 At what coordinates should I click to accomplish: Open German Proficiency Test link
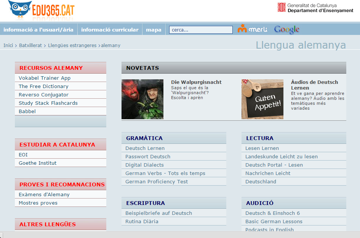pyautogui.click(x=157, y=182)
